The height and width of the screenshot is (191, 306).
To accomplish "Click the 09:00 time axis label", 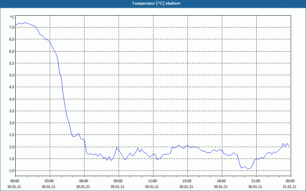I will [118, 181].
